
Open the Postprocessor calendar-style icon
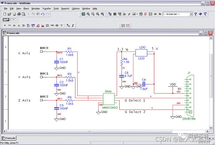(141, 14)
